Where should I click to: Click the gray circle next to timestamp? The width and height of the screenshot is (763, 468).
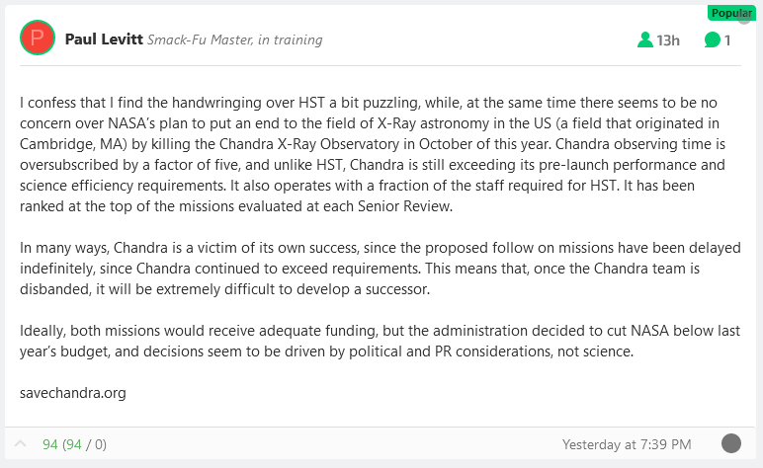coord(731,443)
